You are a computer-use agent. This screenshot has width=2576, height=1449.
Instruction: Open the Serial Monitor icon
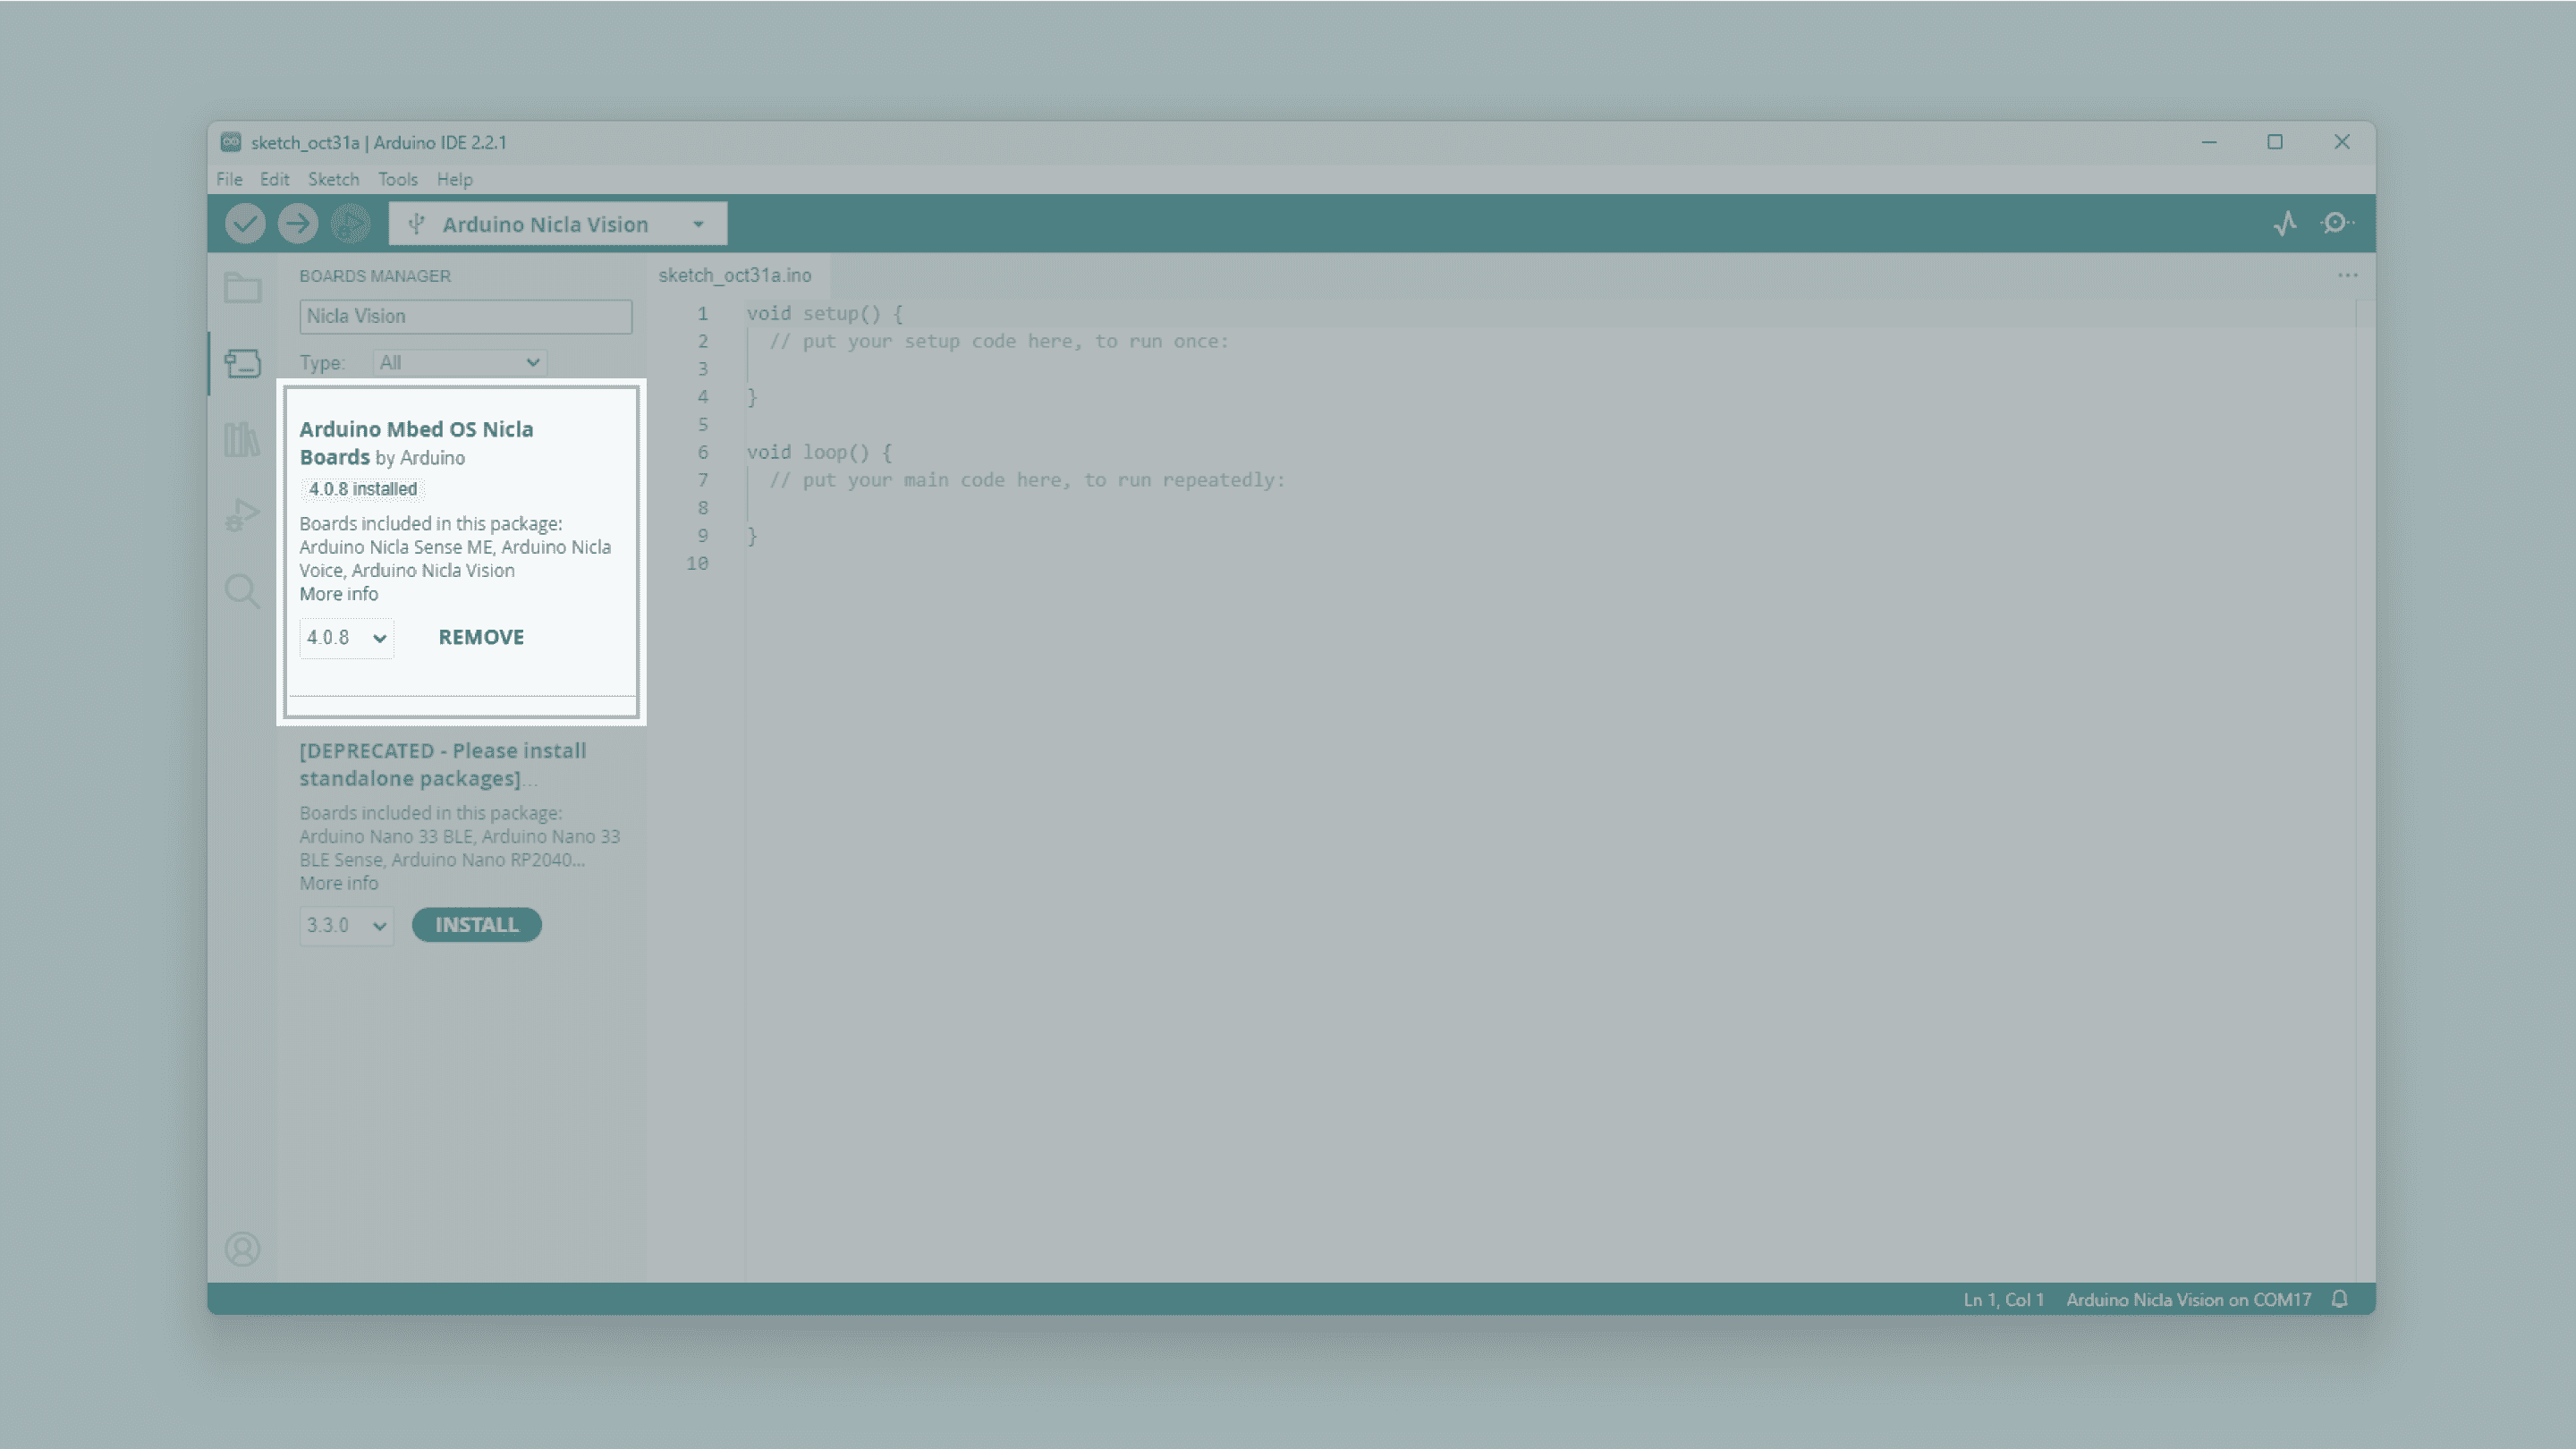(2336, 223)
